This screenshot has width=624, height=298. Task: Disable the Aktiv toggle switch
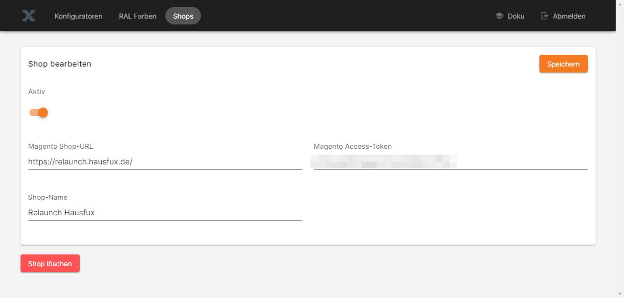click(39, 113)
